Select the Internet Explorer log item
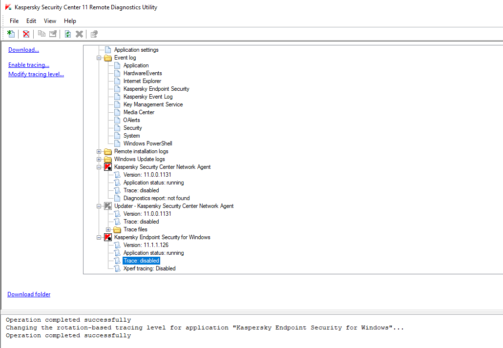Screen dimensions: 503x348 tap(143, 81)
